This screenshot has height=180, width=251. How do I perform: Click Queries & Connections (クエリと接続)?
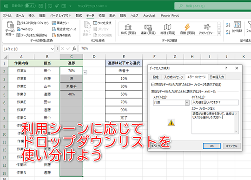click(102, 23)
